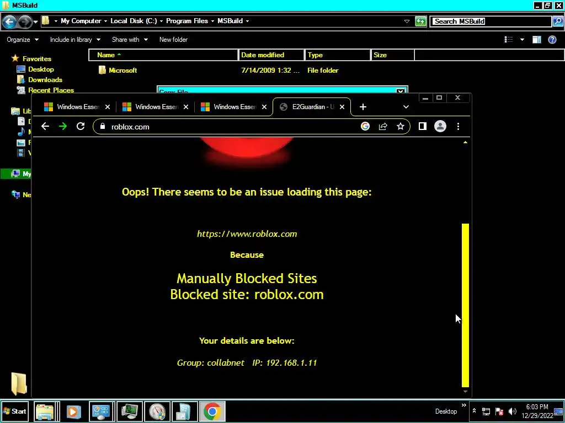The width and height of the screenshot is (565, 423).
Task: Open a new Chrome tab
Action: click(363, 107)
